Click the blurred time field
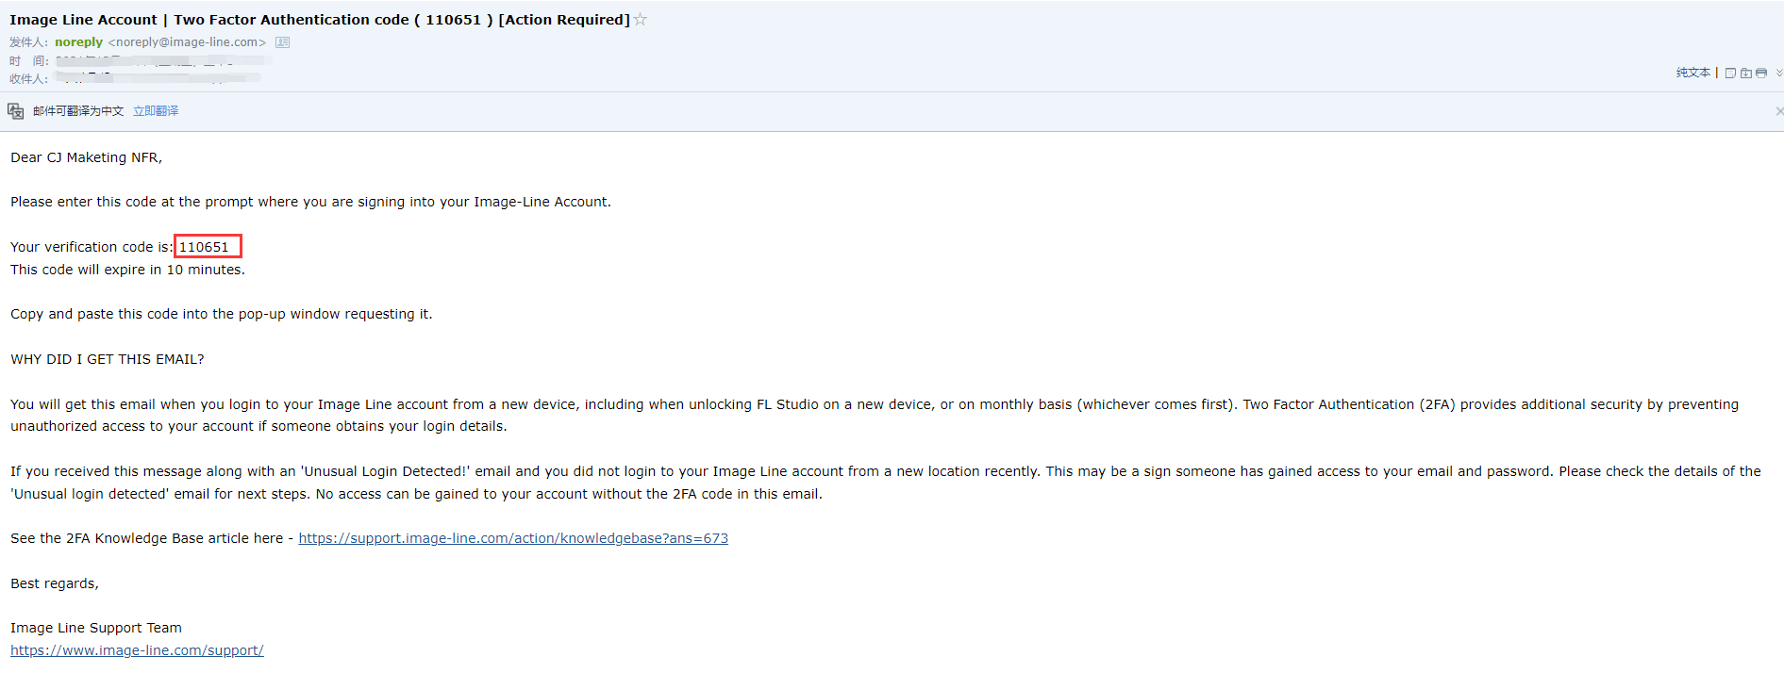Image resolution: width=1784 pixels, height=673 pixels. coord(163,61)
